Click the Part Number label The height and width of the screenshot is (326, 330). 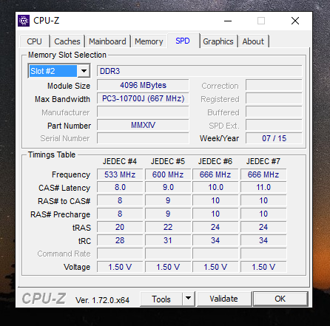tap(70, 126)
